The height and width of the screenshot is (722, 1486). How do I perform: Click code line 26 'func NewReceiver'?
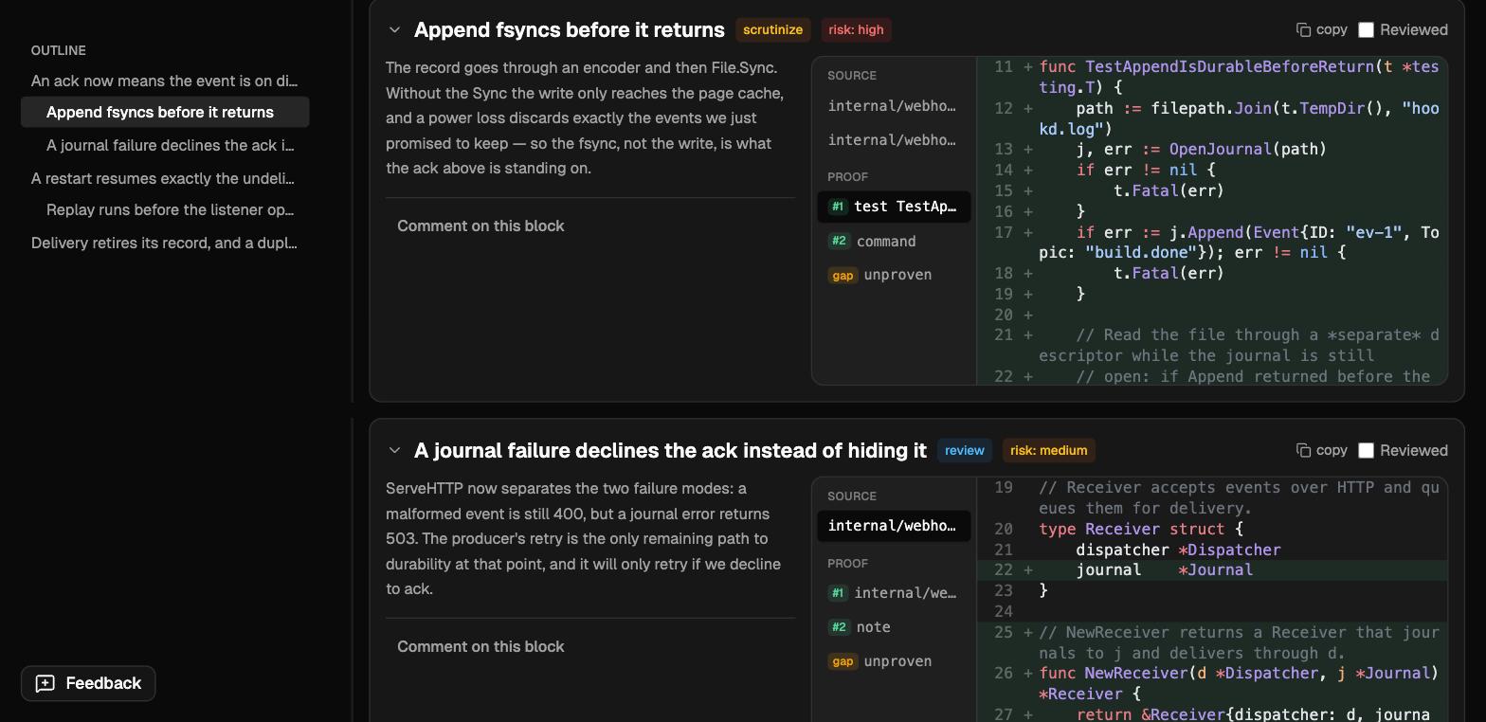(1212, 683)
